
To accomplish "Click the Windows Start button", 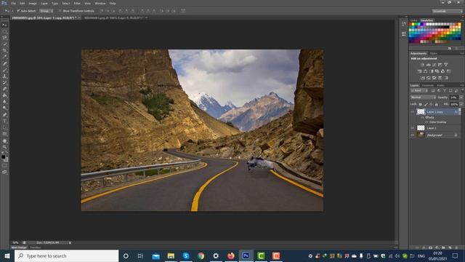I will pyautogui.click(x=7, y=255).
